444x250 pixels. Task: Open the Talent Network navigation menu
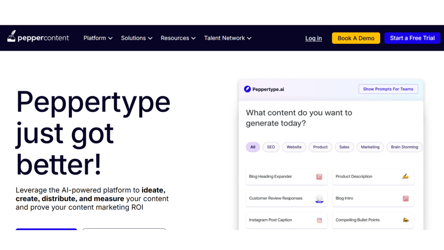click(x=228, y=38)
